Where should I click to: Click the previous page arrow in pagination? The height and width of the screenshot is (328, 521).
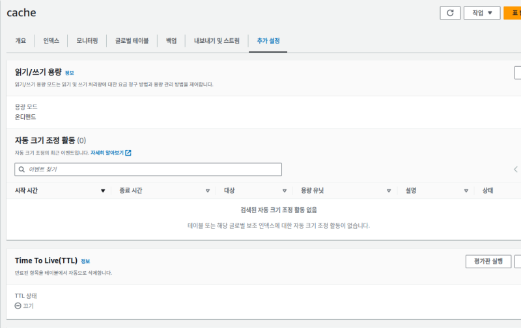click(x=516, y=169)
